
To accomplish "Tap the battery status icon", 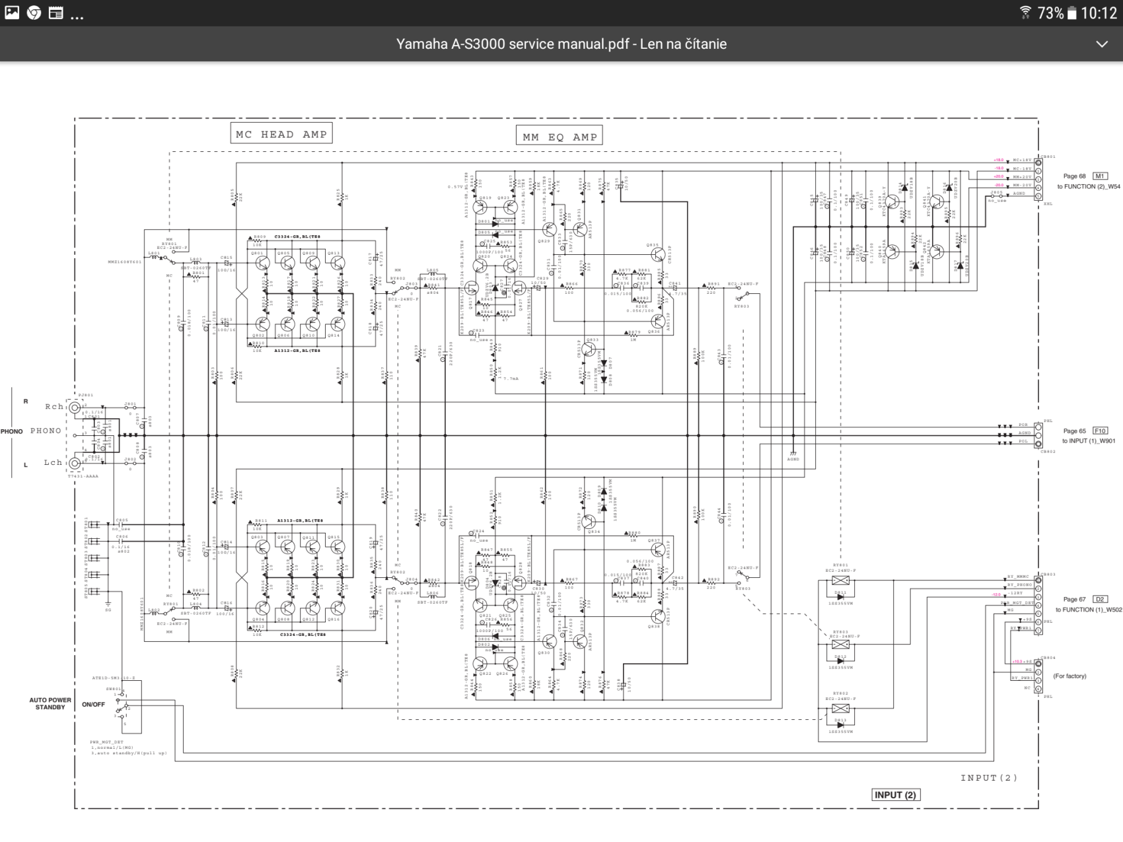I will click(1071, 13).
